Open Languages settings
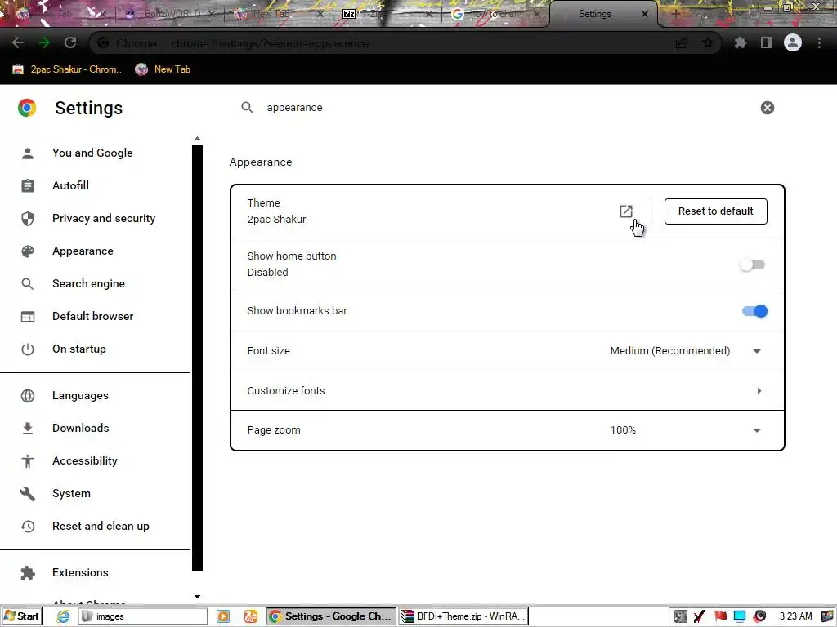Screen dimensions: 837x627 click(80, 396)
